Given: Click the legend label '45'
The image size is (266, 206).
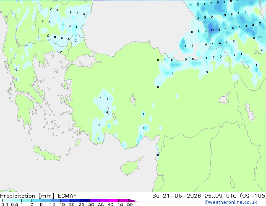Looking at the screenshot, I should 120,204.
